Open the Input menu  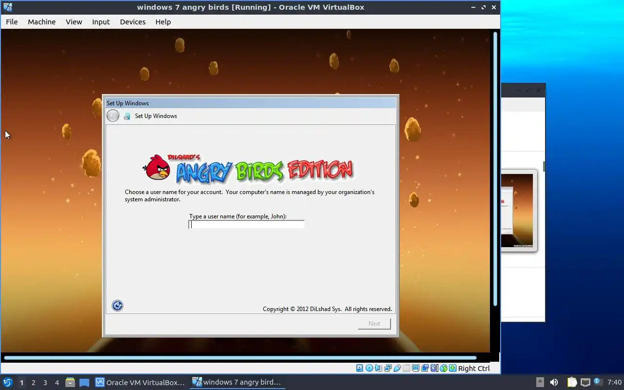(x=101, y=21)
